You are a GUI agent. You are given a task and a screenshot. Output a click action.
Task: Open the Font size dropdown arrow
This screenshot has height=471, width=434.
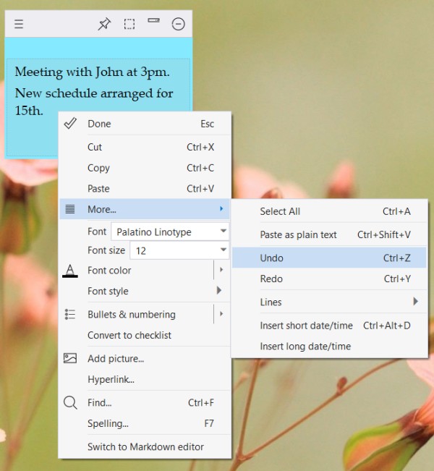pyautogui.click(x=224, y=250)
